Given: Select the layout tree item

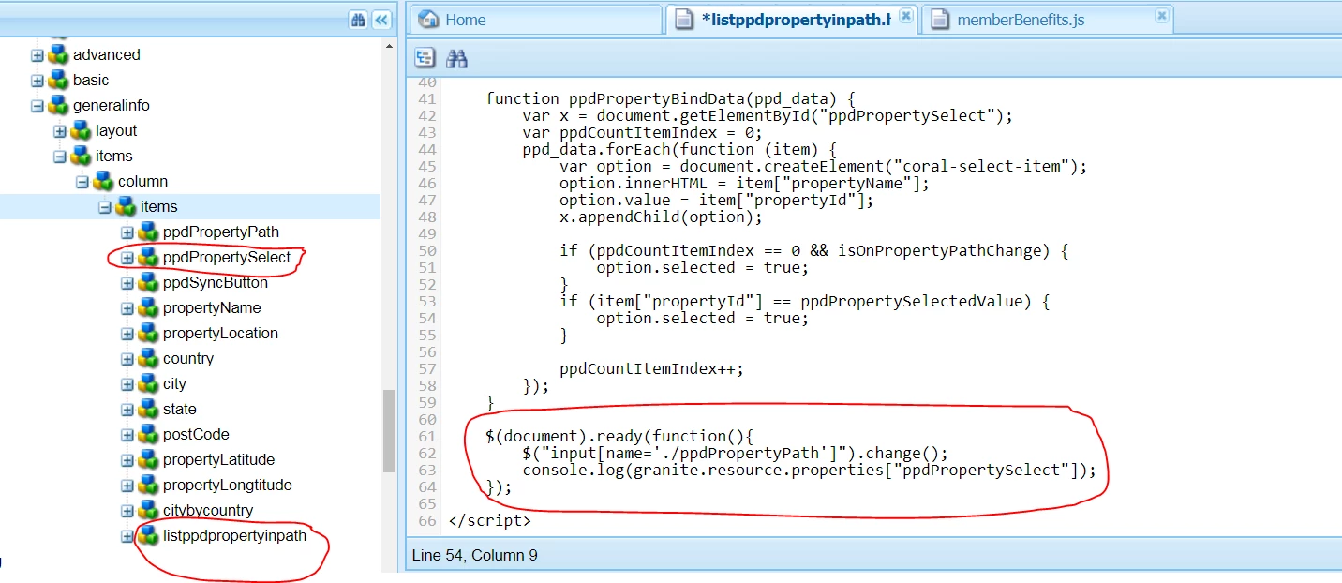Looking at the screenshot, I should tap(116, 130).
